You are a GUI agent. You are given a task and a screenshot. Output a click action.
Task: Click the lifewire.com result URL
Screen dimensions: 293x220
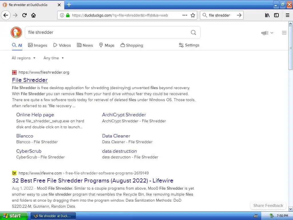point(84,173)
